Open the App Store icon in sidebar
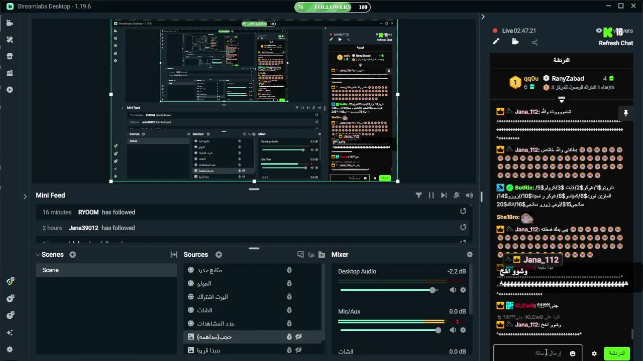 click(10, 56)
